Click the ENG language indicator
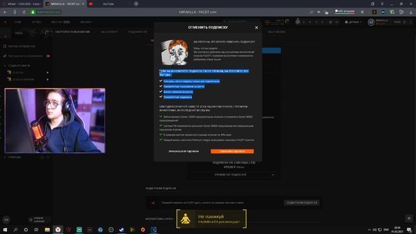 click(x=386, y=229)
